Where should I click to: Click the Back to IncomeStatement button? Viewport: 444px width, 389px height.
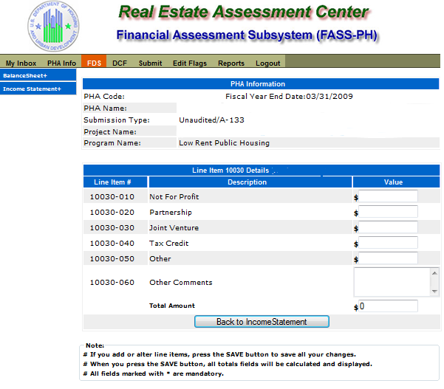click(x=262, y=322)
